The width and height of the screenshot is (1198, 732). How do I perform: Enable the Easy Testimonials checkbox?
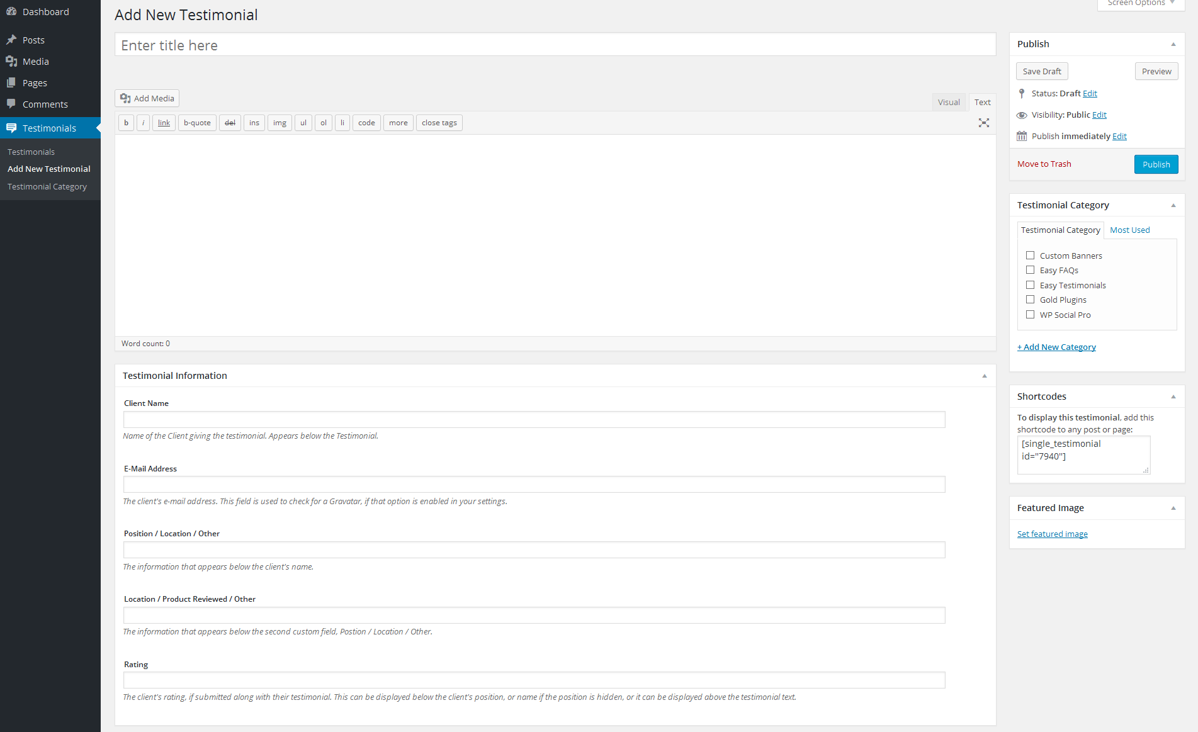coord(1030,285)
